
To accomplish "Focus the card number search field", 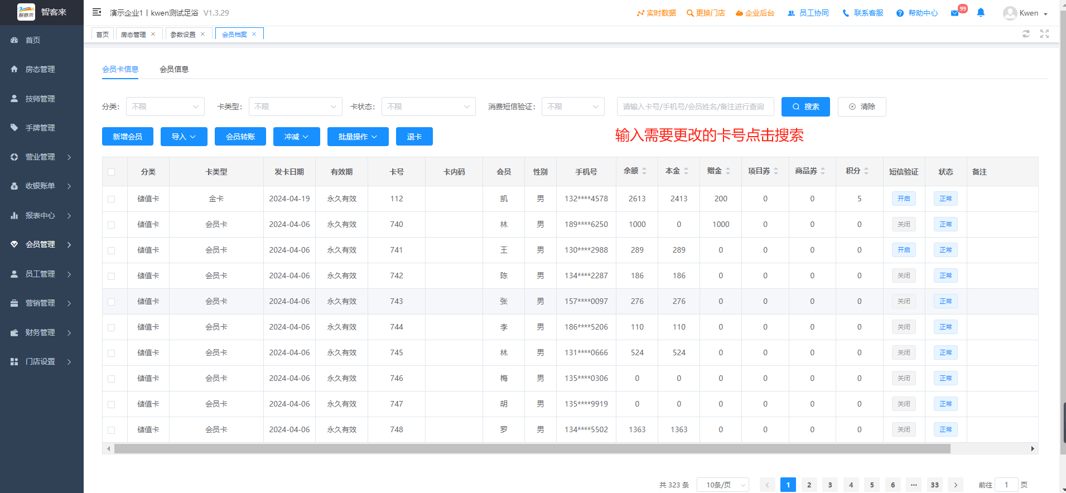I will pyautogui.click(x=695, y=107).
